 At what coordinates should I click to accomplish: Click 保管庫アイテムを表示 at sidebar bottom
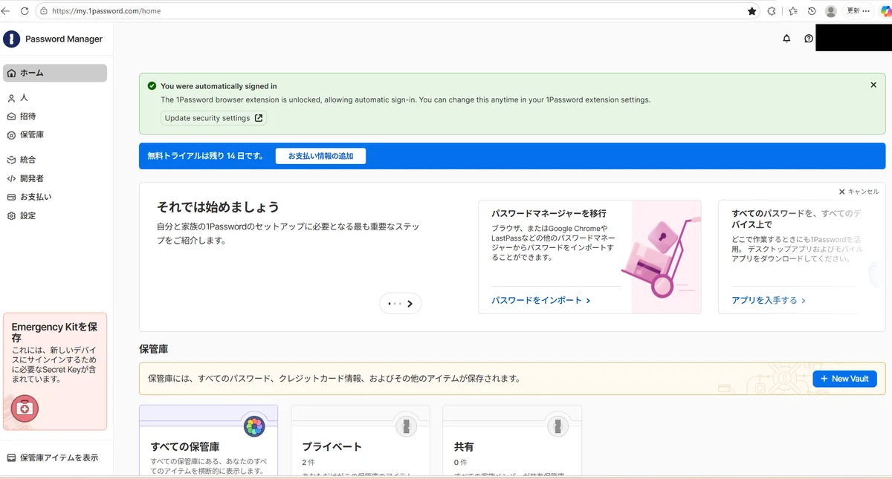53,458
